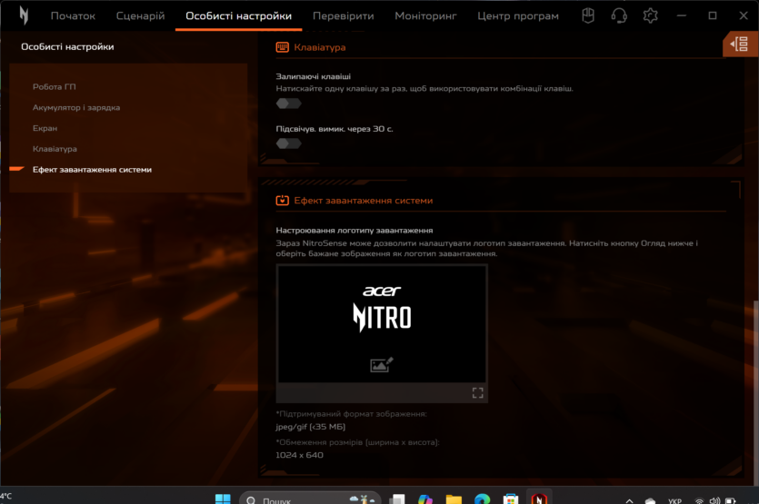759x504 pixels.
Task: Open volume speaker tray icon
Action: 714,500
